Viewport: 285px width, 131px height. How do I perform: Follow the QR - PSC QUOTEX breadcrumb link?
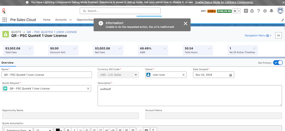pyautogui.click(x=52, y=32)
